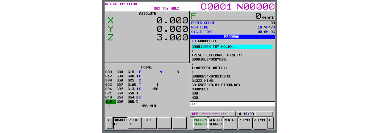Activate the PROGRM SEARCH soft key
Viewport: 380px width, 133px height.
200,123
